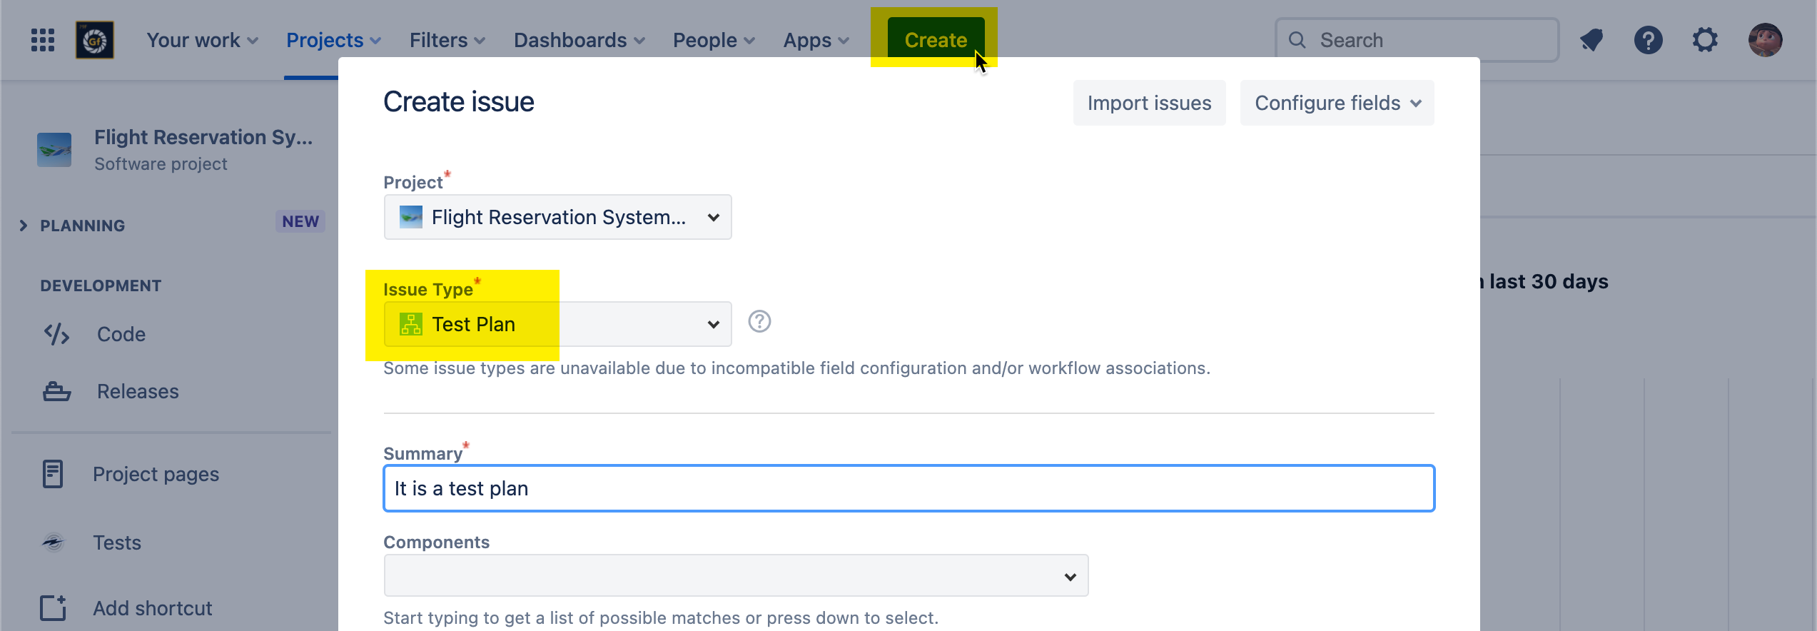Open the Filters menu
This screenshot has height=631, width=1817.
(x=447, y=40)
